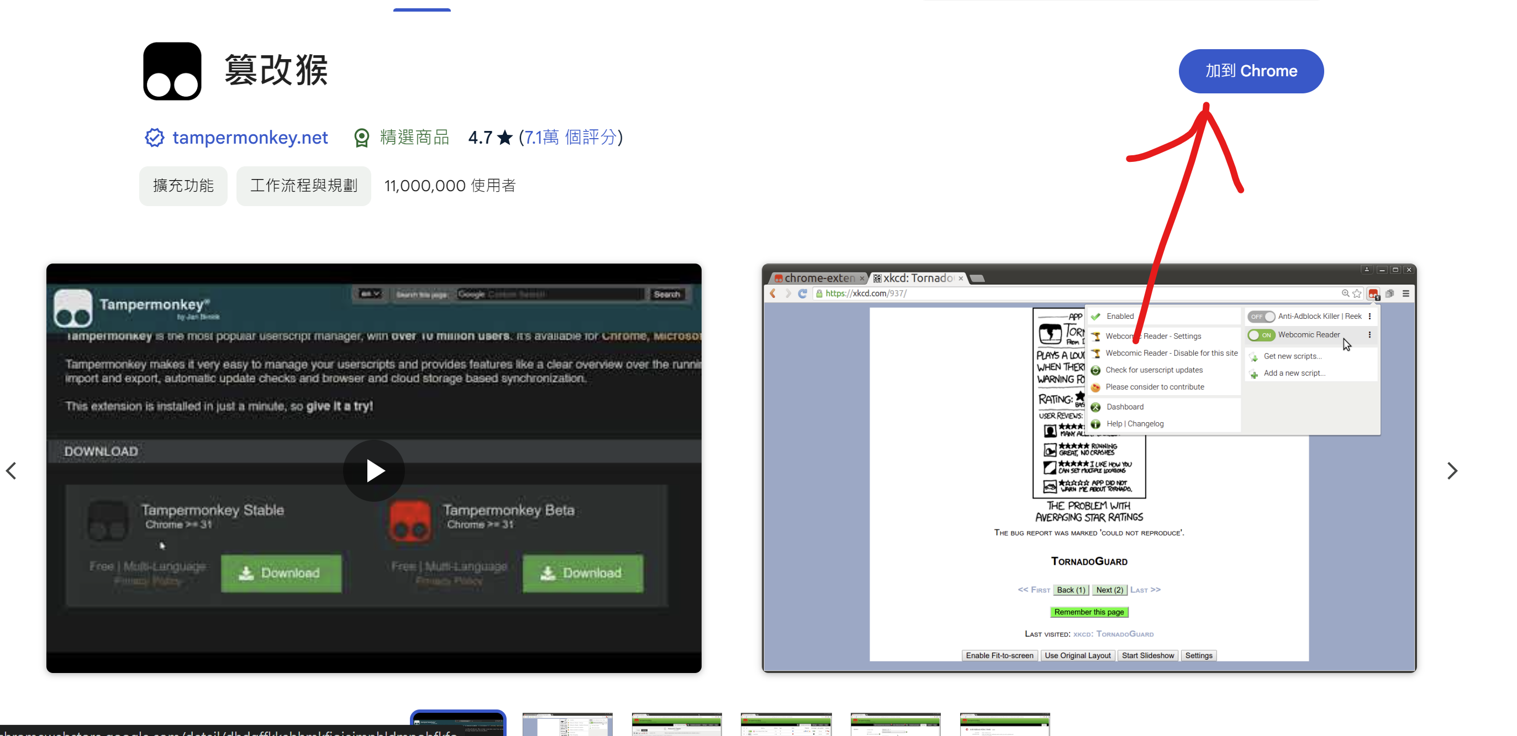Show the previous screenshot with left arrow
Viewport: 1517px width, 736px height.
[x=11, y=470]
